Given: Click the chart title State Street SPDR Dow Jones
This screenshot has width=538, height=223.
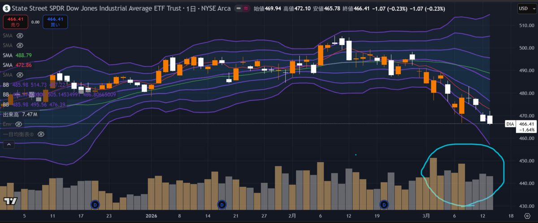Looking at the screenshot, I should coord(97,8).
